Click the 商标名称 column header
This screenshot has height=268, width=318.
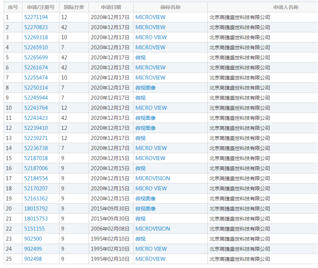170,7
